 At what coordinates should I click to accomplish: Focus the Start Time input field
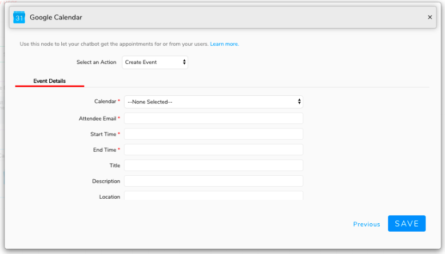pos(213,134)
